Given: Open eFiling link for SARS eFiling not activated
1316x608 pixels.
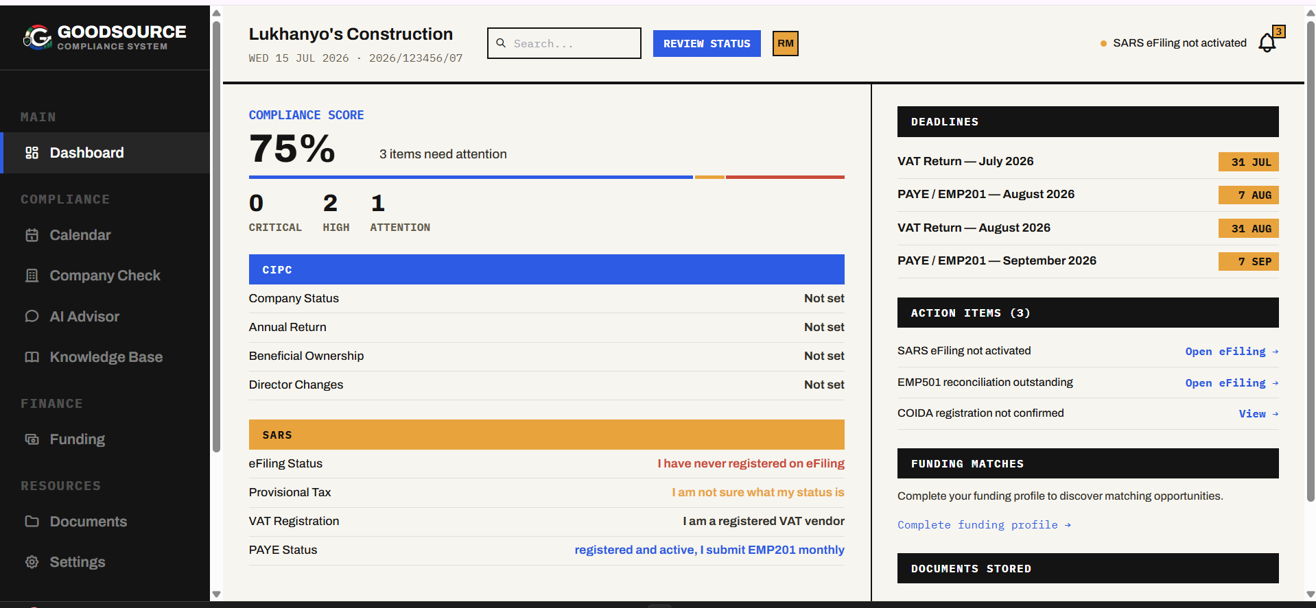Looking at the screenshot, I should [x=1232, y=351].
